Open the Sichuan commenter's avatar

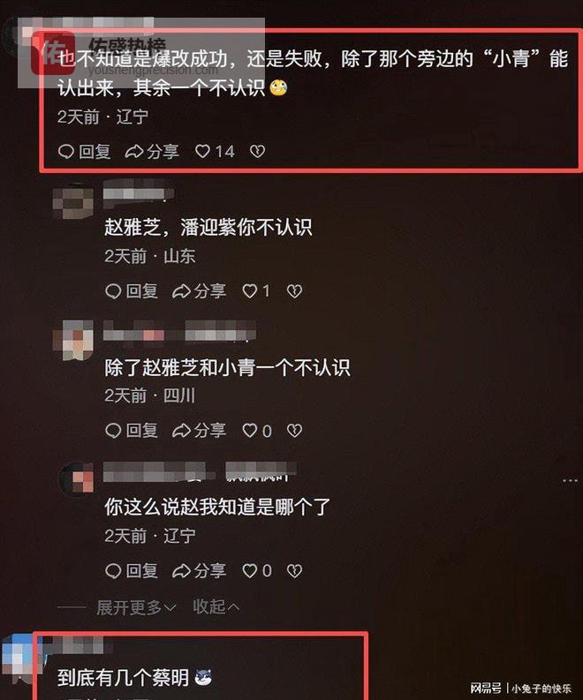click(x=73, y=340)
